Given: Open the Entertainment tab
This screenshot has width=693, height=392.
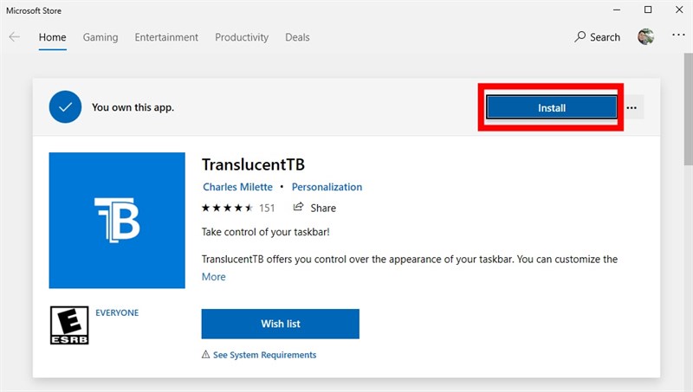Looking at the screenshot, I should (166, 37).
